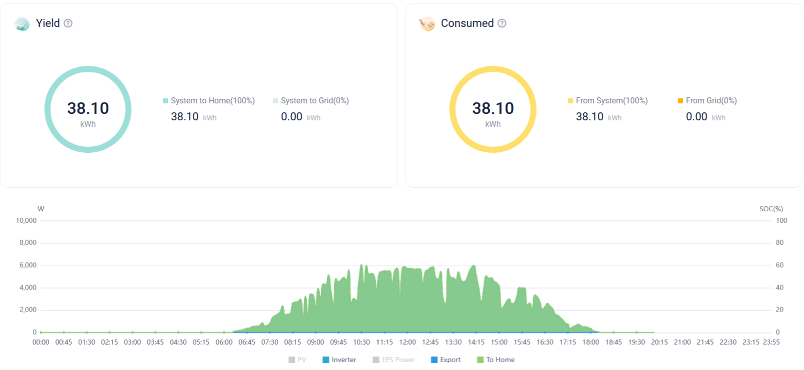
Task: Click the solar panel icon beside Yield
Action: tap(22, 23)
